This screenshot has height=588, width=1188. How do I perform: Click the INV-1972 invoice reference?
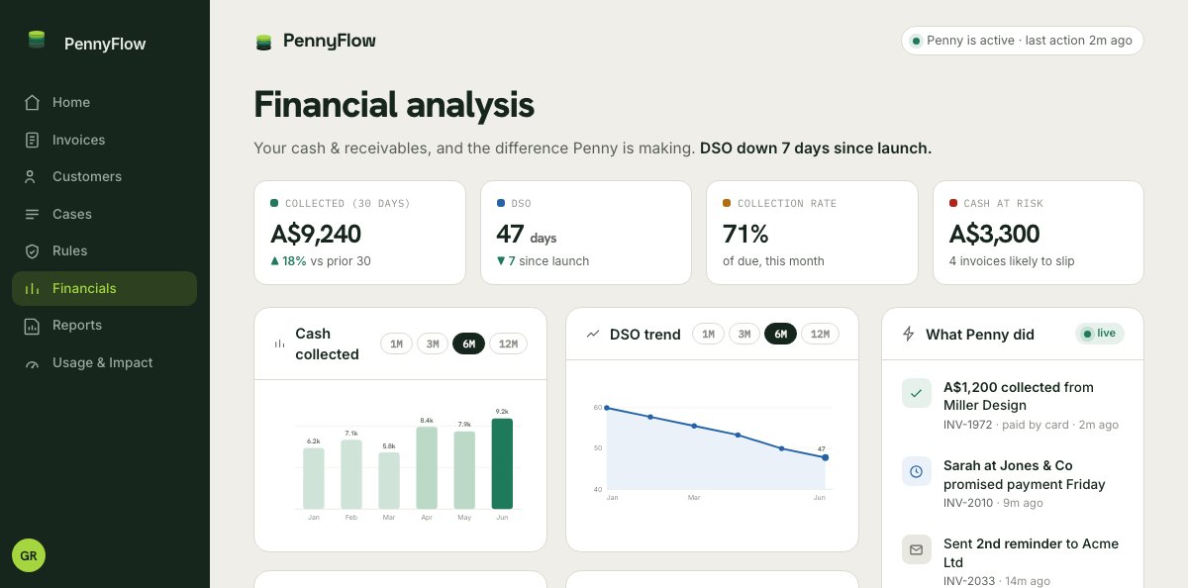[x=967, y=425]
